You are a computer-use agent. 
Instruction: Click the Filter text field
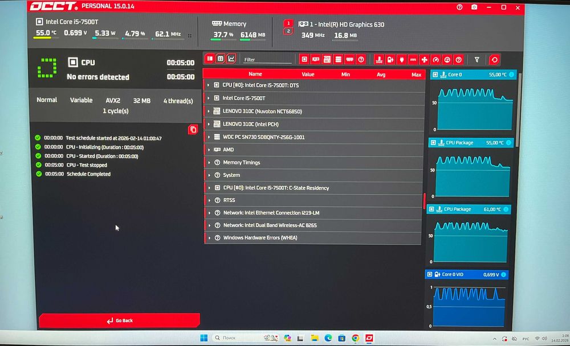coord(267,60)
